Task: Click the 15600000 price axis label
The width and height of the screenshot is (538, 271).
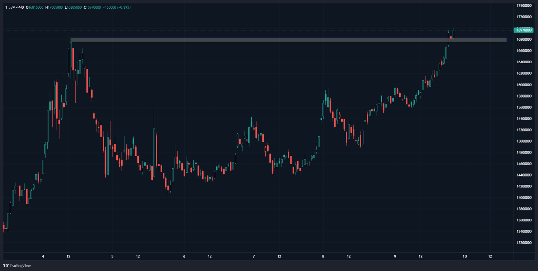Action: point(524,107)
